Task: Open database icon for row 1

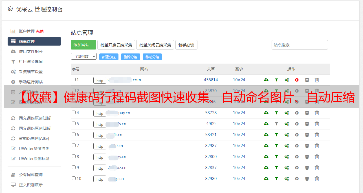Action: pyautogui.click(x=307, y=80)
